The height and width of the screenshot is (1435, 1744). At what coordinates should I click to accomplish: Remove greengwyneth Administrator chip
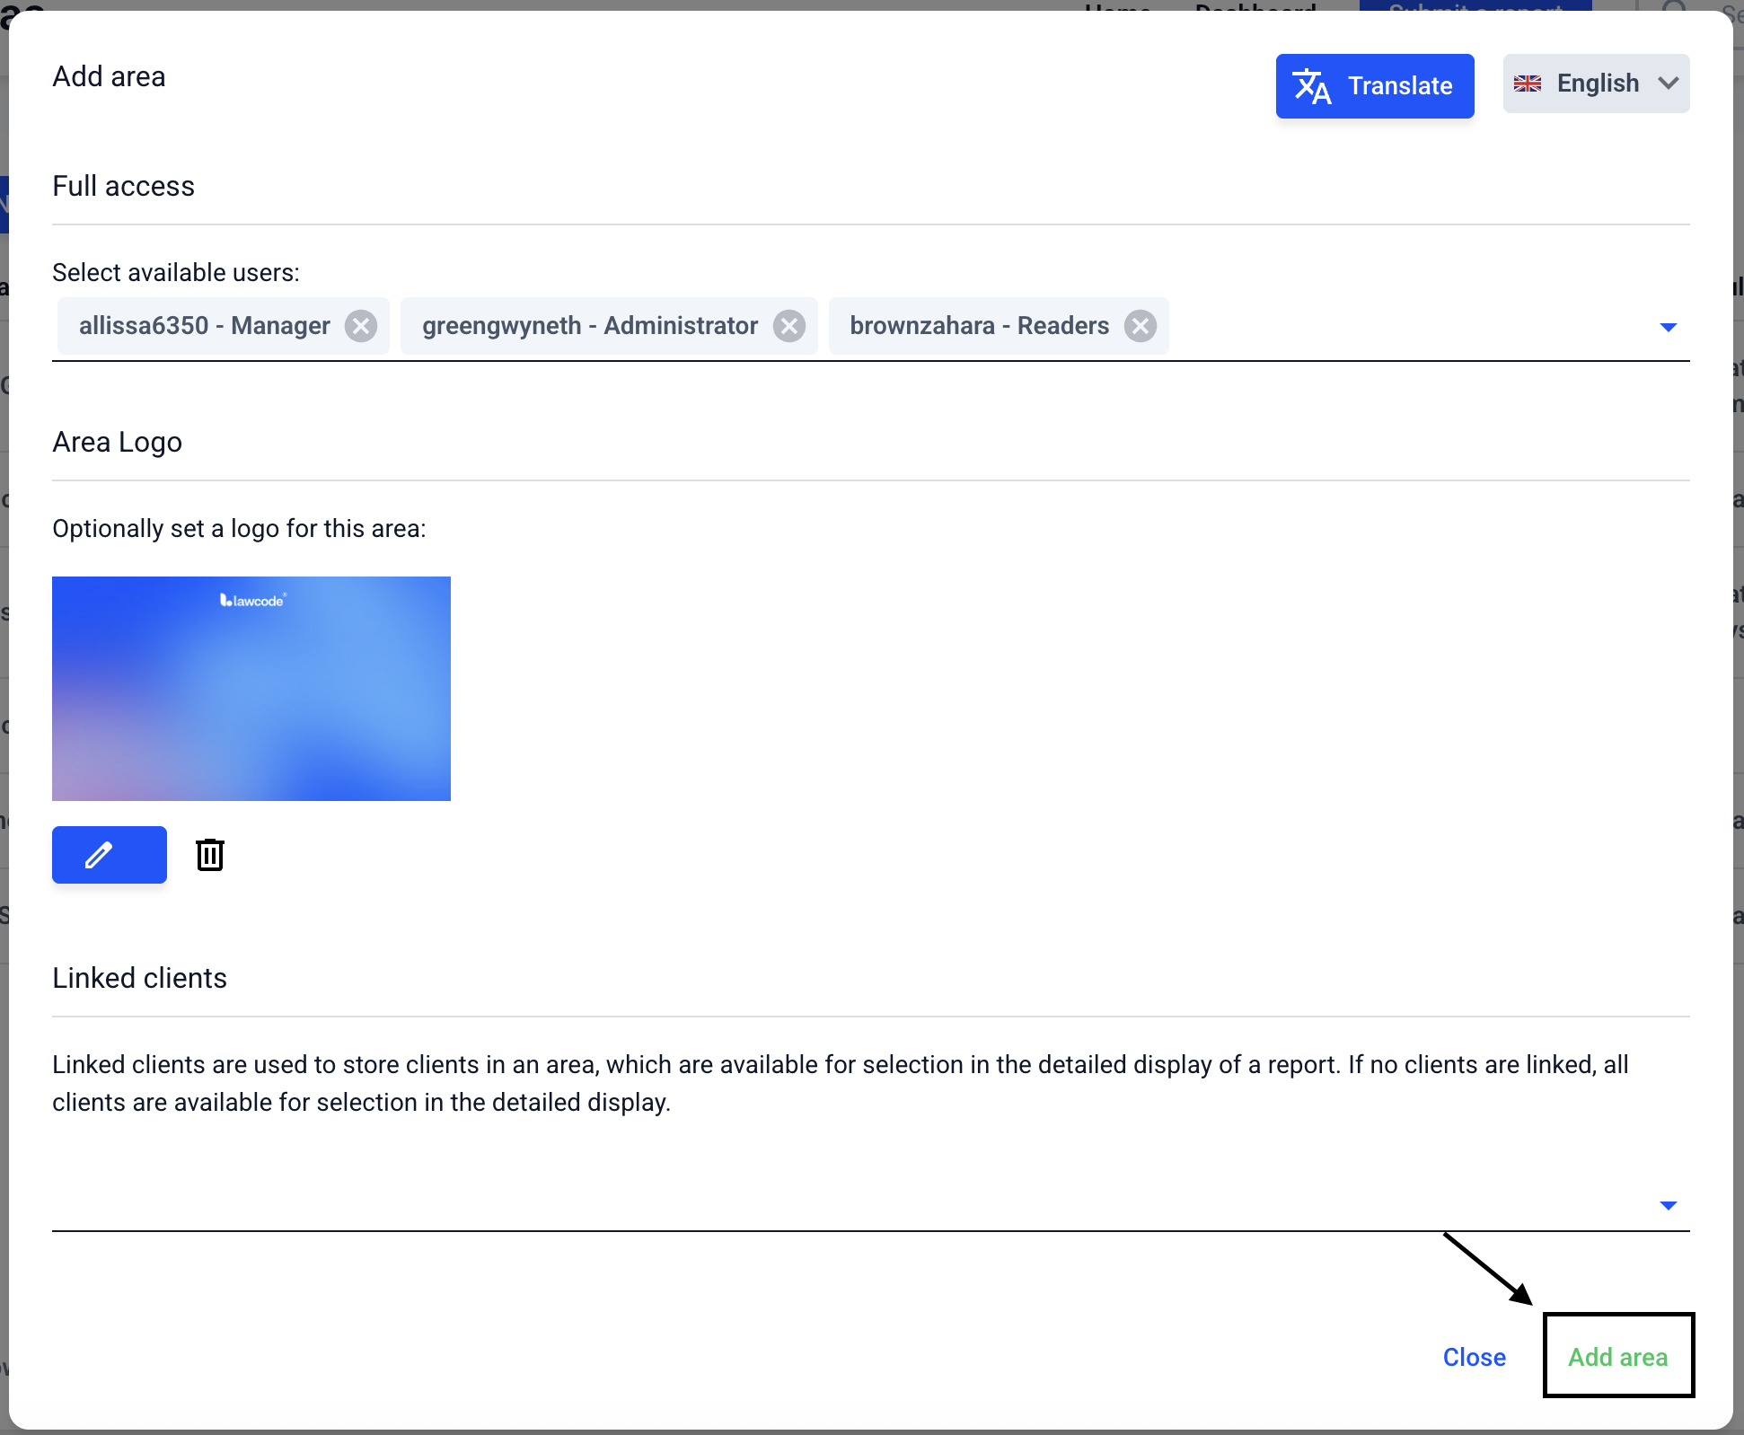coord(789,326)
